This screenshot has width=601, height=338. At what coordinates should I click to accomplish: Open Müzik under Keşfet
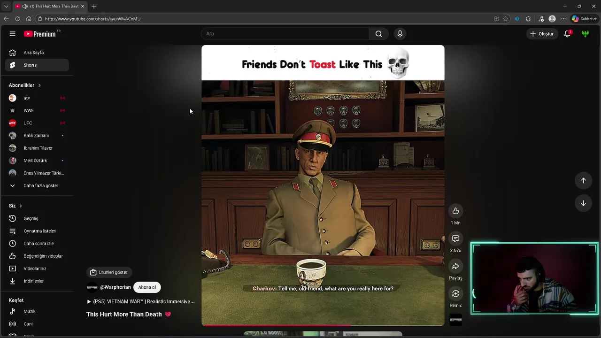(x=37, y=311)
